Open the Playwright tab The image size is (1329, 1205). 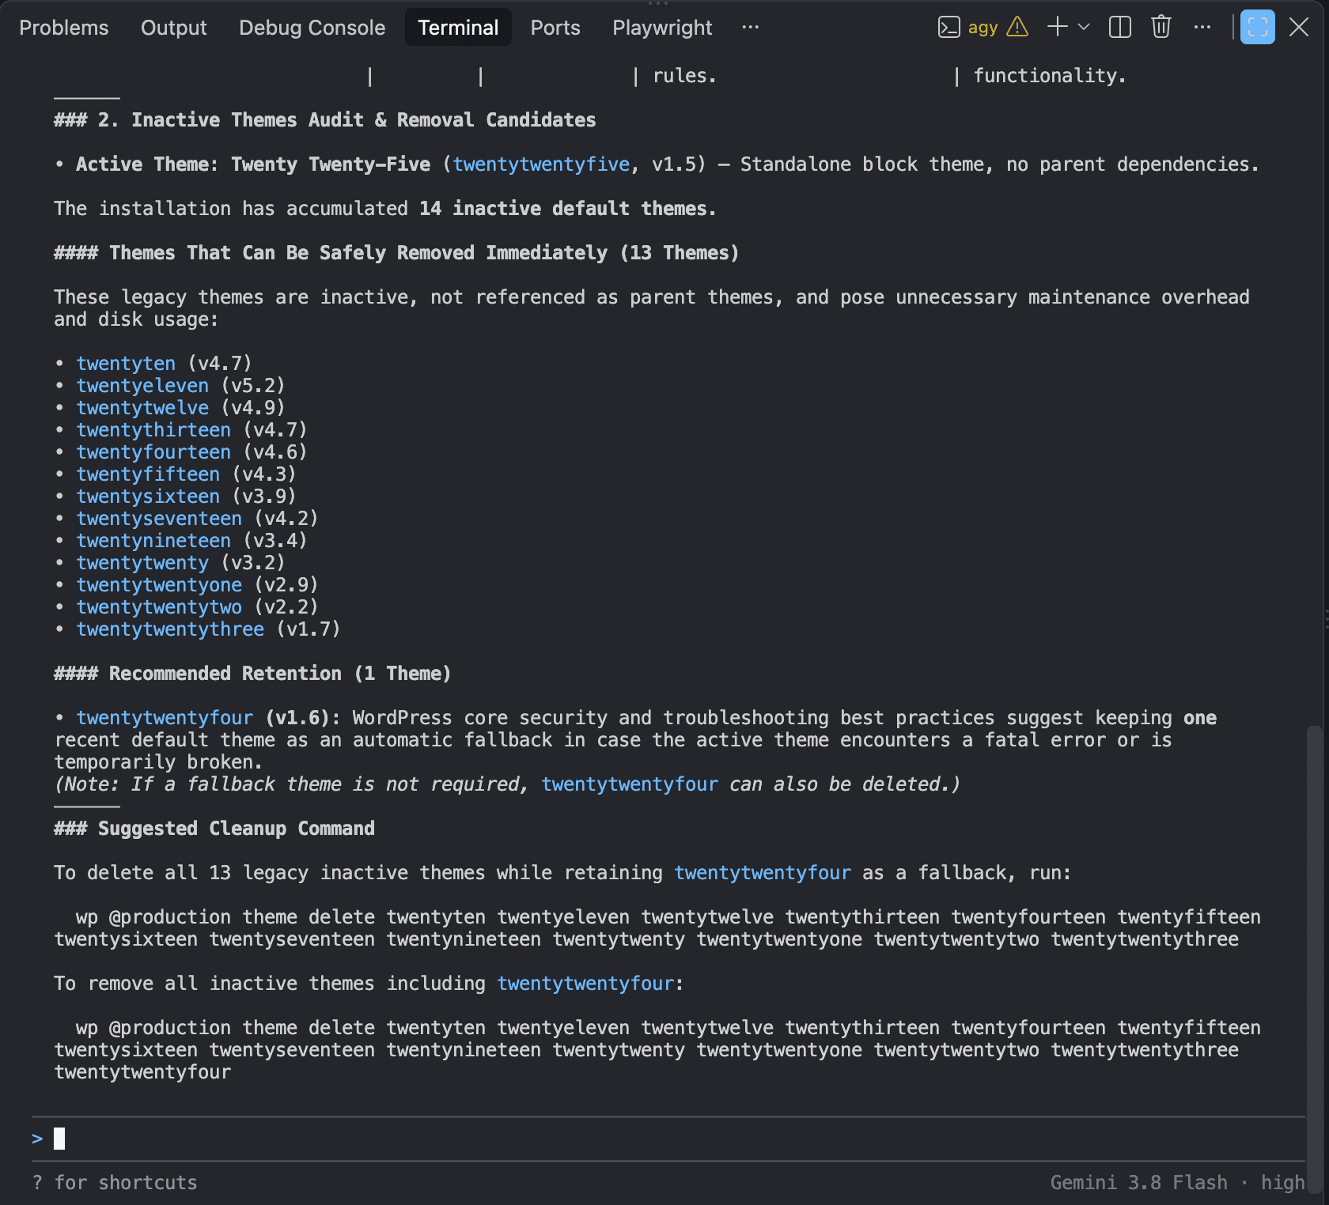(x=662, y=28)
